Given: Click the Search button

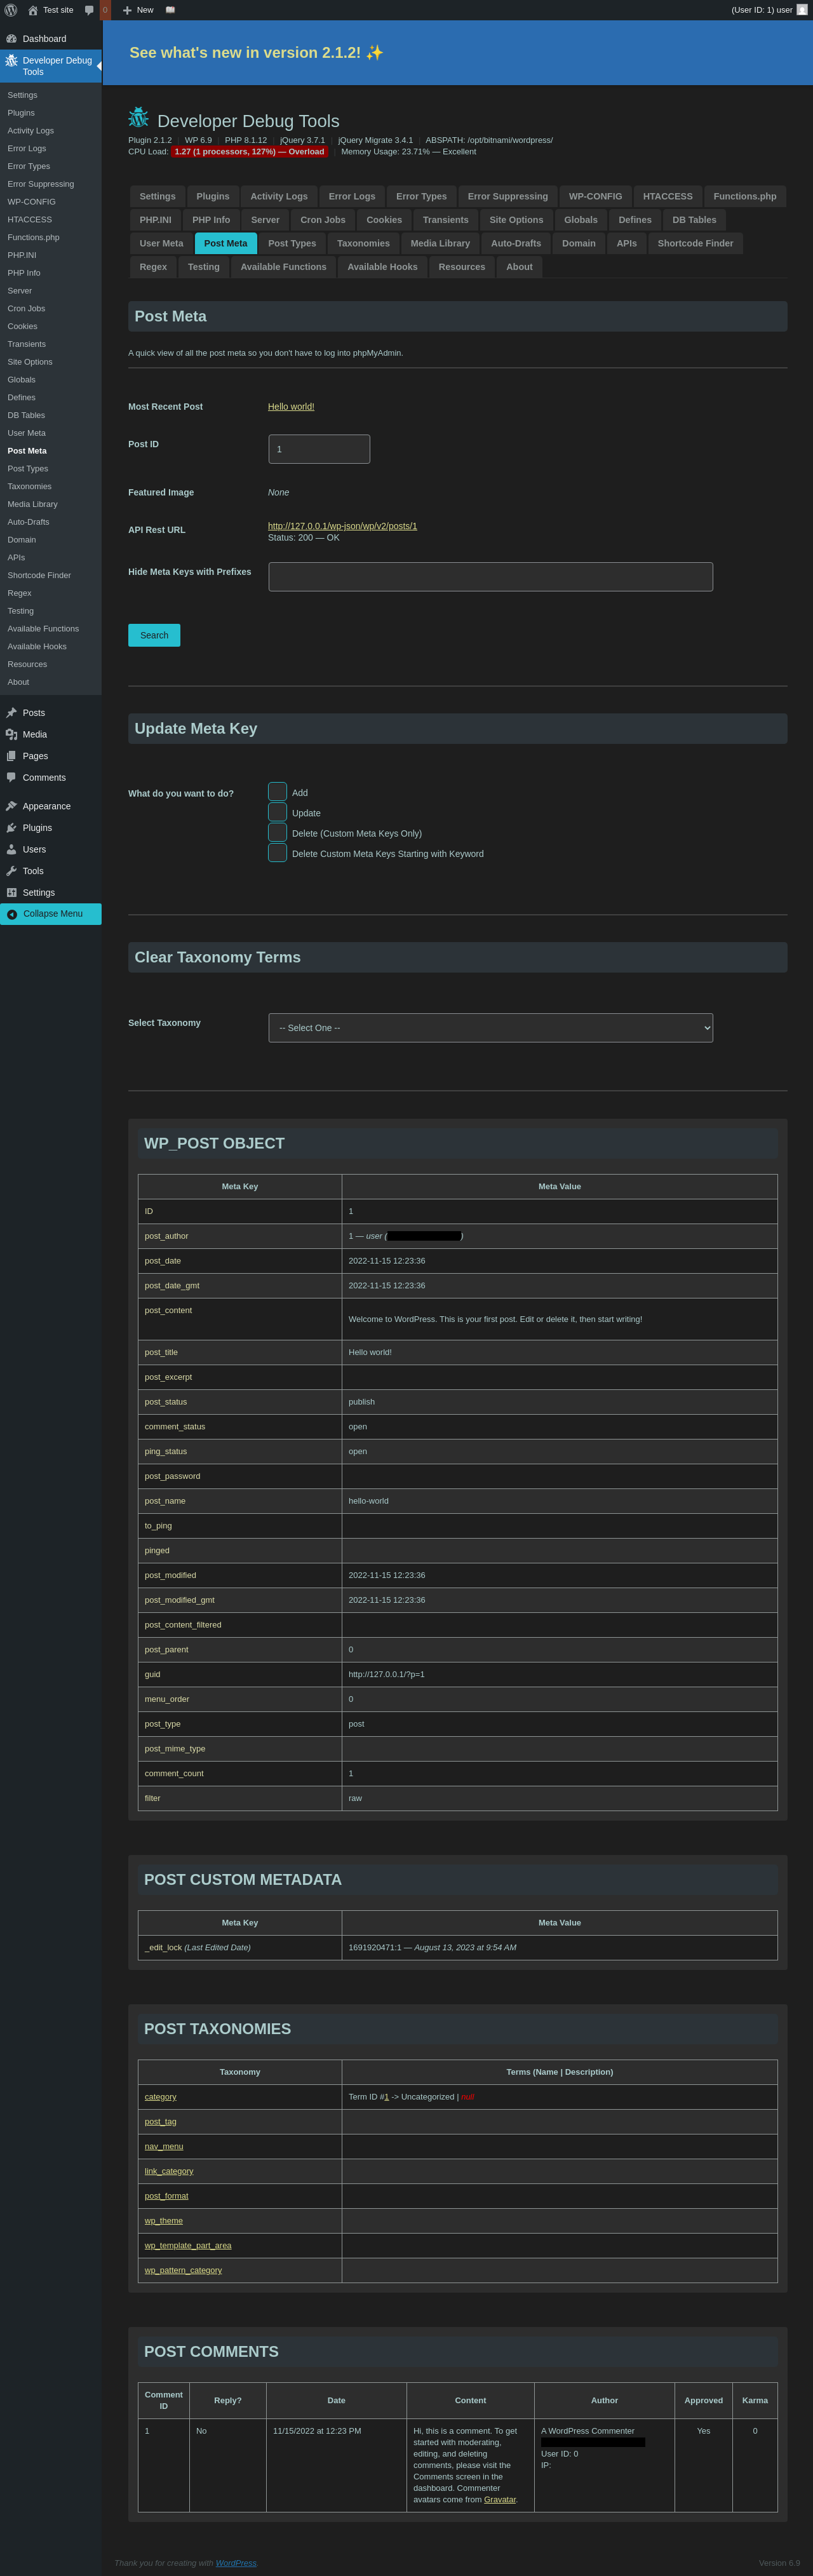Looking at the screenshot, I should (154, 635).
